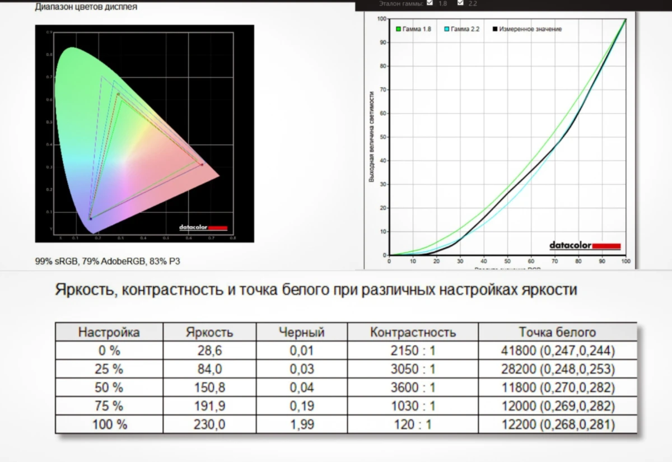Click white point '11800 (0,270,0,282)'
The image size is (672, 462).
[x=557, y=388]
